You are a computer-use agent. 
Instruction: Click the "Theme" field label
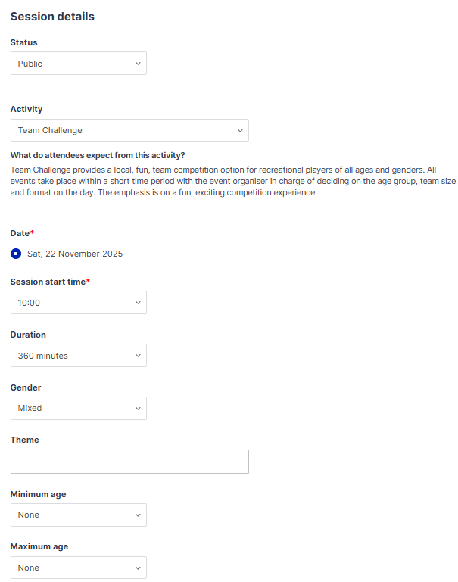(x=24, y=440)
